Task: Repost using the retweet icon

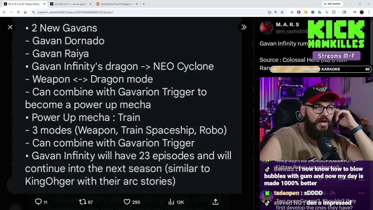Action: click(x=82, y=202)
